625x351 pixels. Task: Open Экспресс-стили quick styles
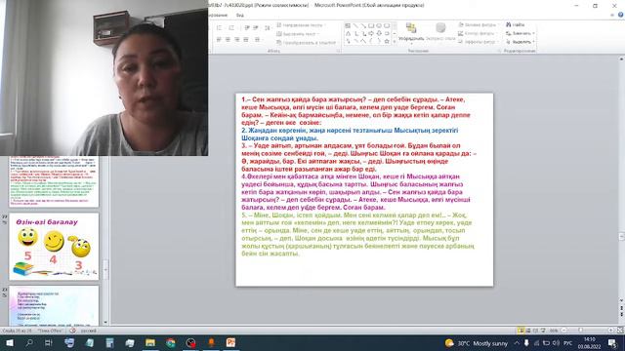(x=440, y=32)
